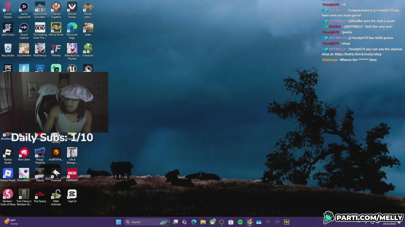The image size is (405, 227).
Task: Select the POPMART desktop icon
Action: click(72, 175)
